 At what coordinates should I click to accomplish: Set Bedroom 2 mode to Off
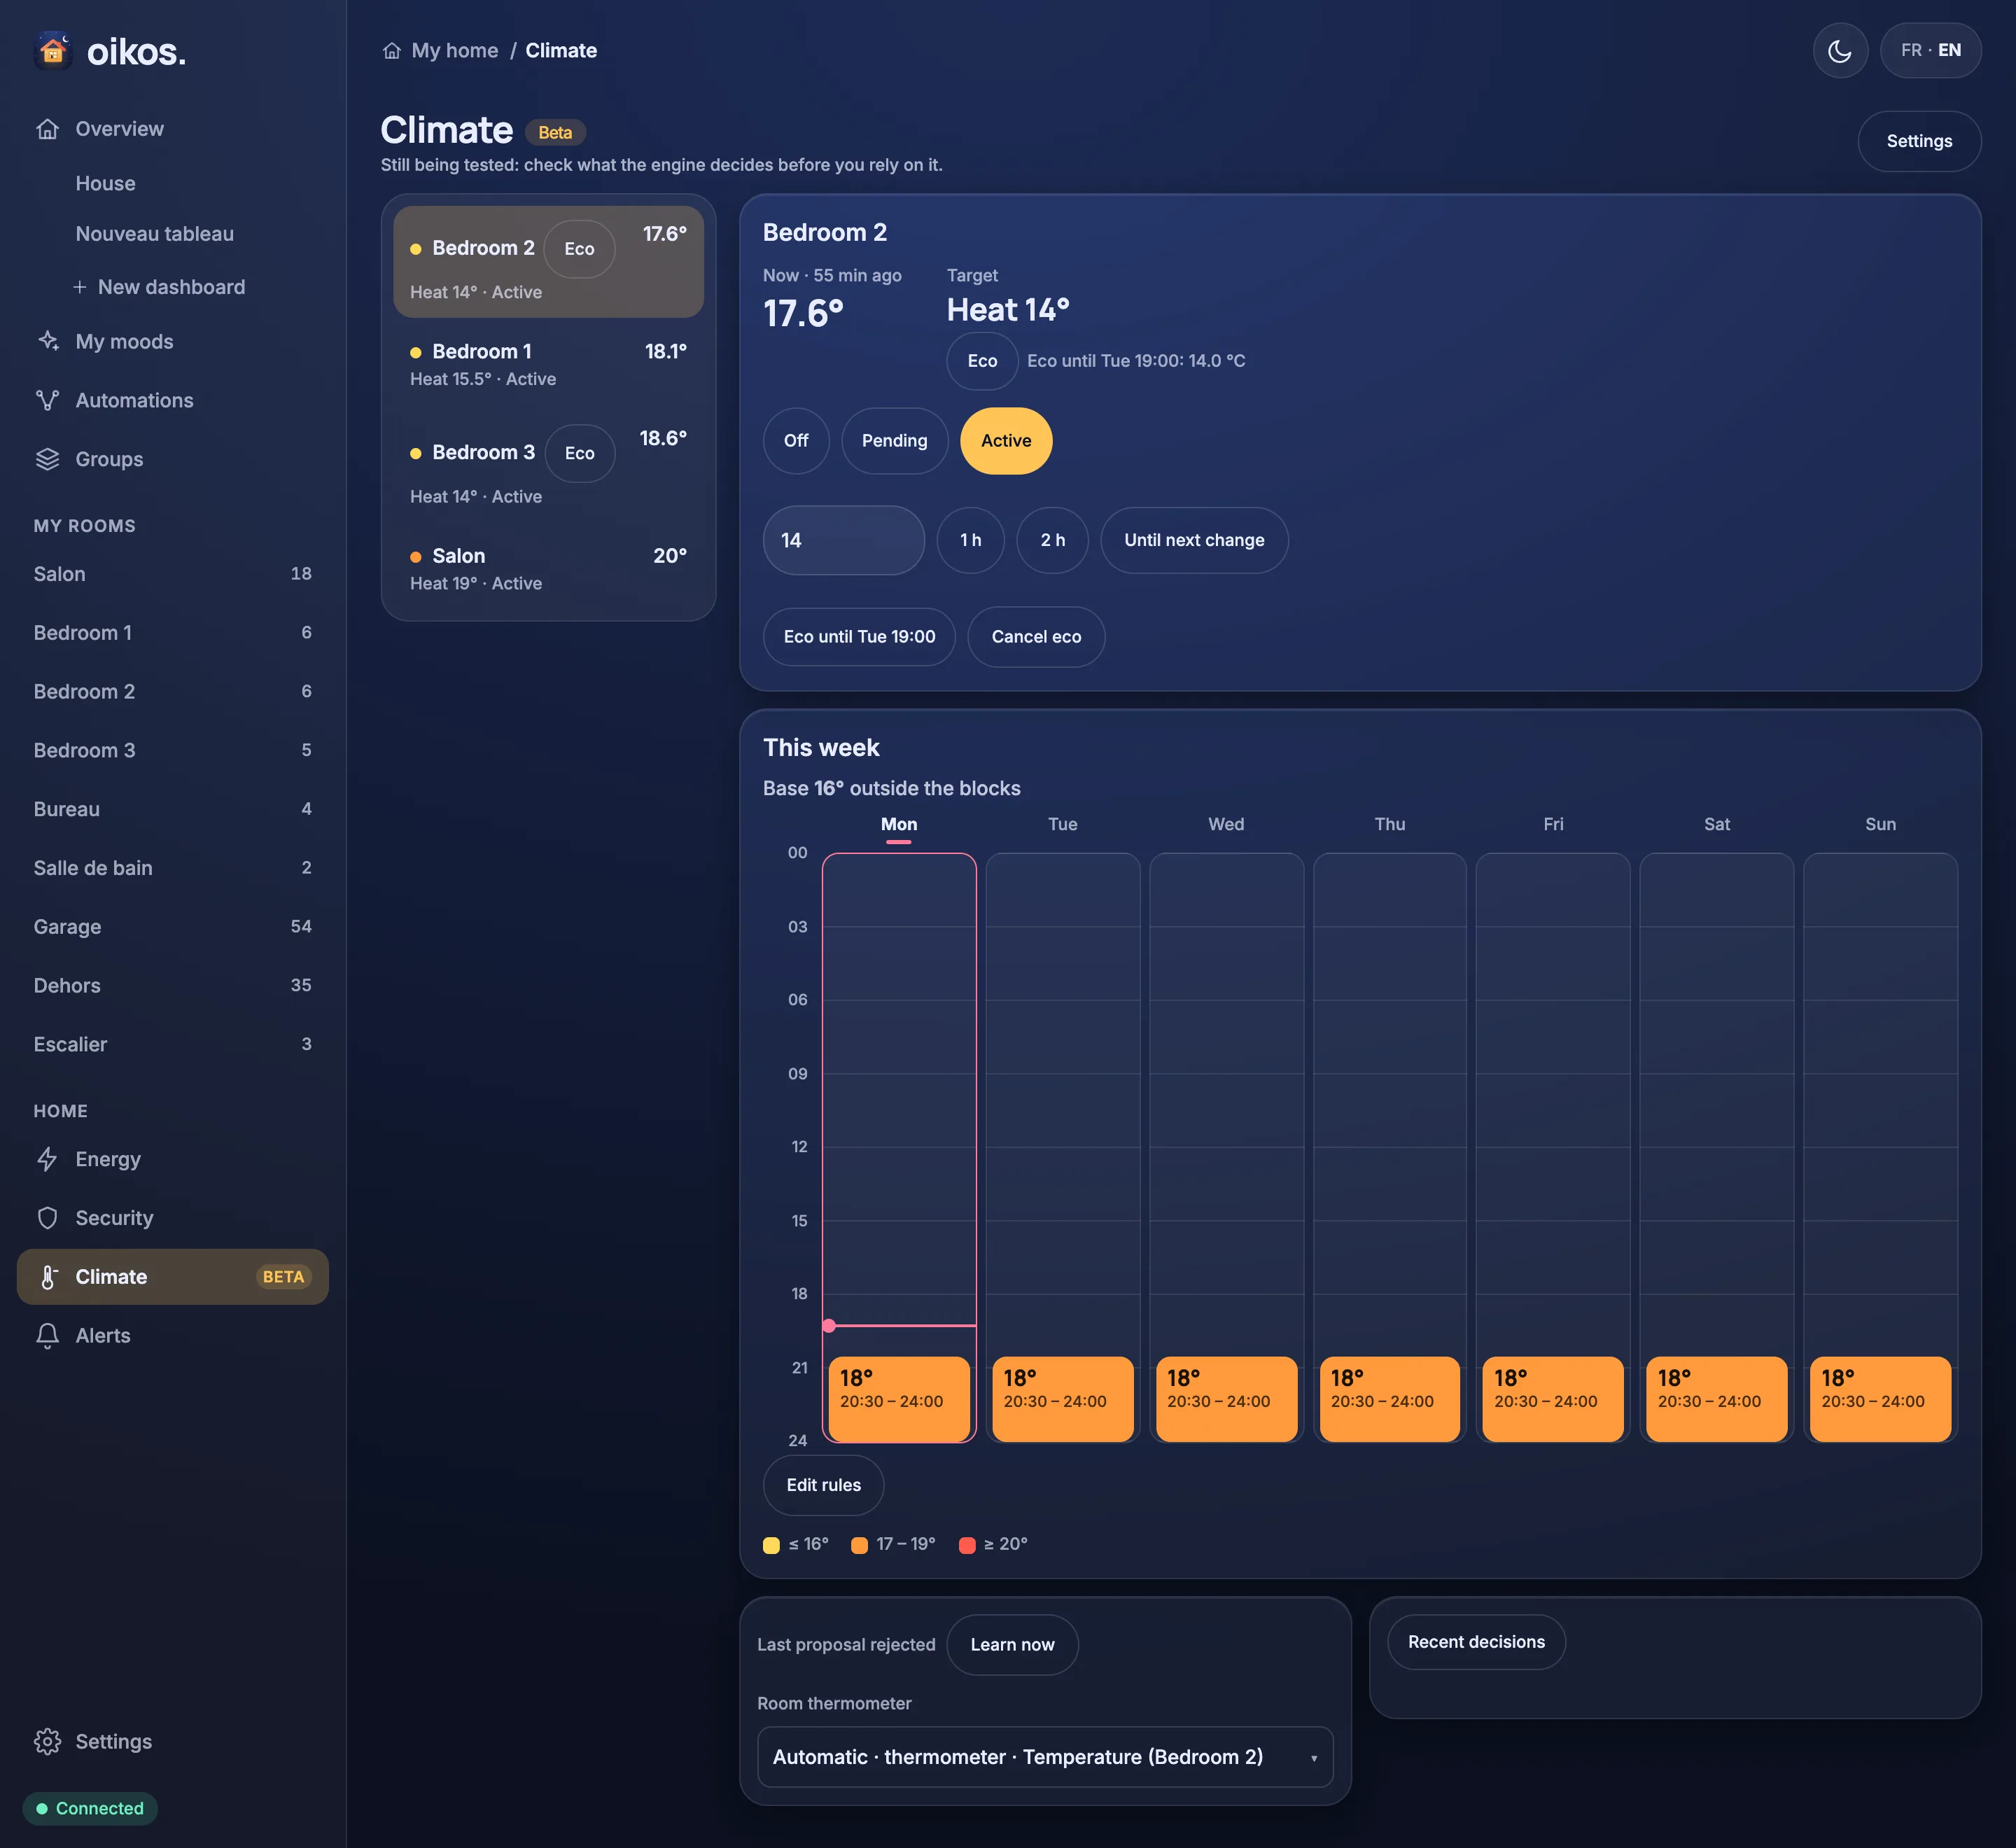(796, 441)
